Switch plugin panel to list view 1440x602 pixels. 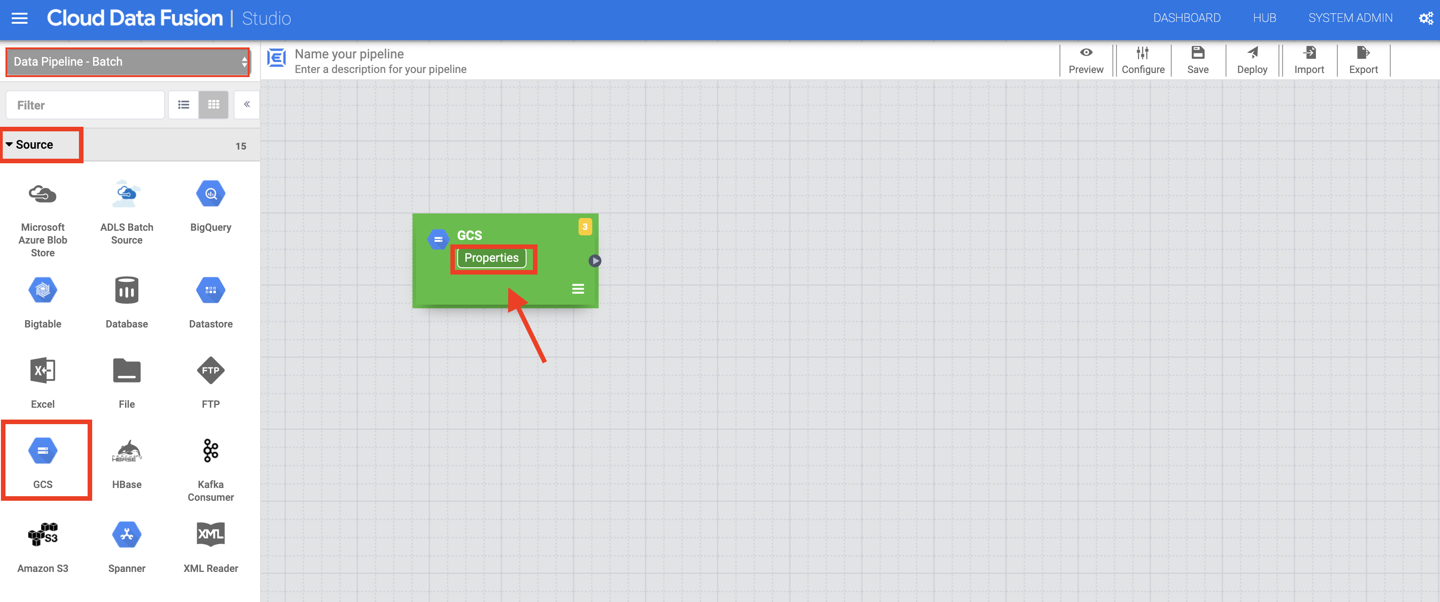tap(183, 104)
